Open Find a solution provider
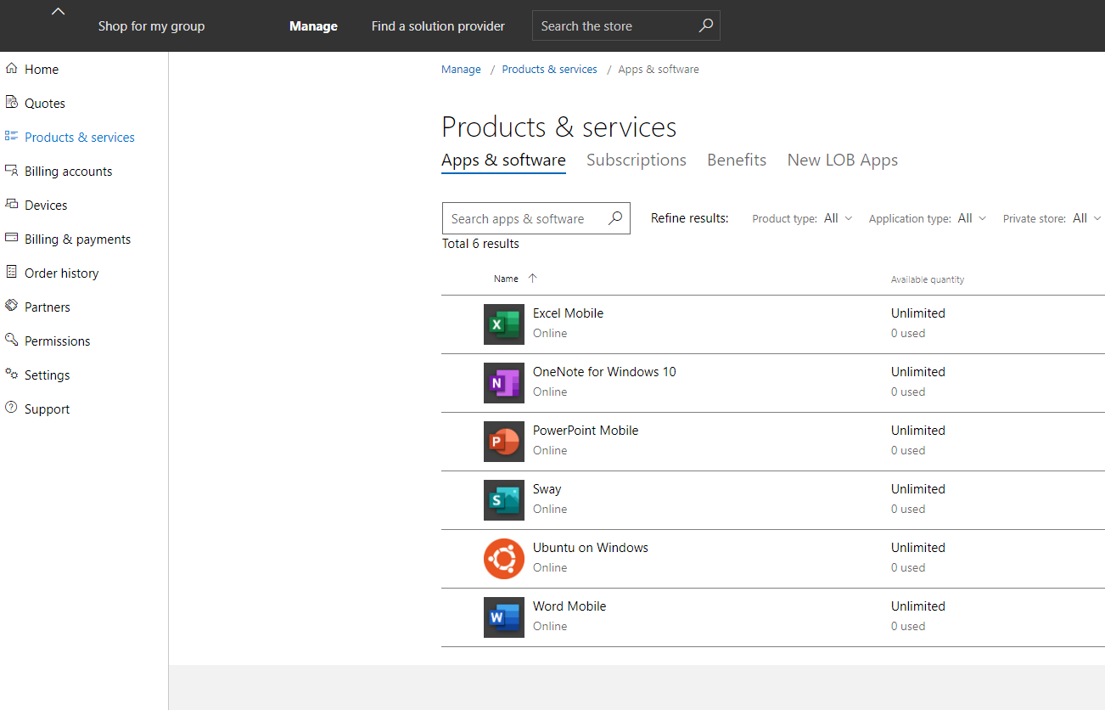Viewport: 1105px width, 710px height. click(438, 26)
